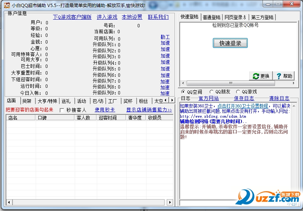The width and height of the screenshot is (303, 211).
Task: Click the log panel scroll up arrow
Action: tap(294, 106)
